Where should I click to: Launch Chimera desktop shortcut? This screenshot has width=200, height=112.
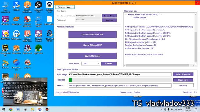(5, 64)
